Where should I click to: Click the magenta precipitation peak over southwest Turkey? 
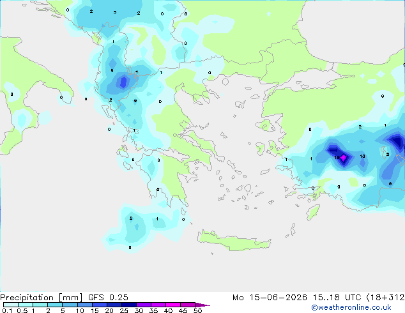[344, 157]
